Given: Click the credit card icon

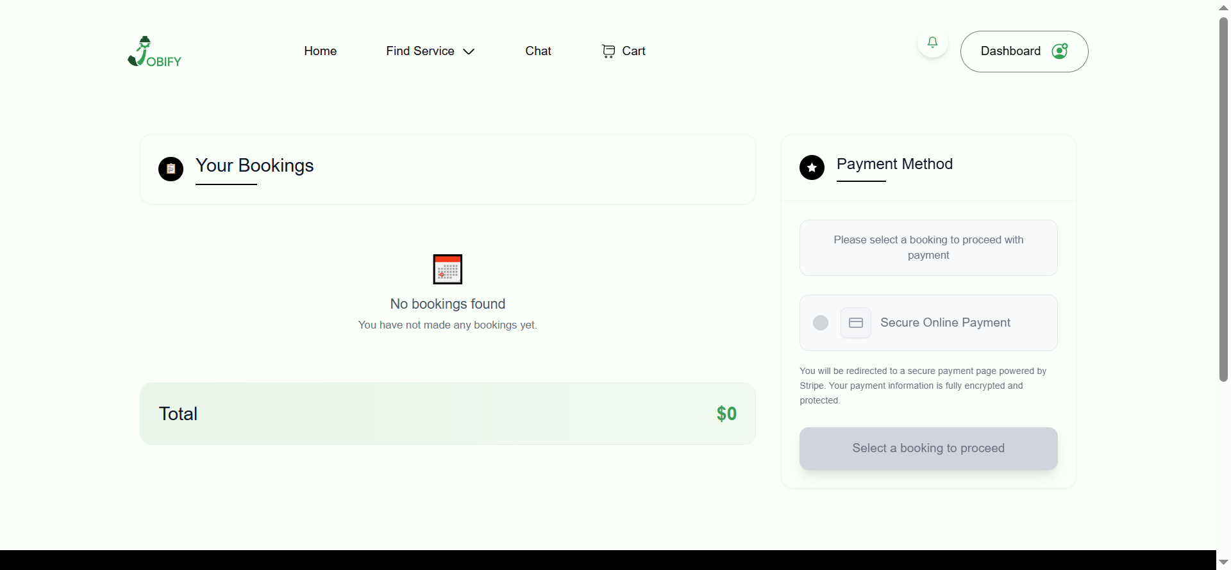Looking at the screenshot, I should pos(855,323).
